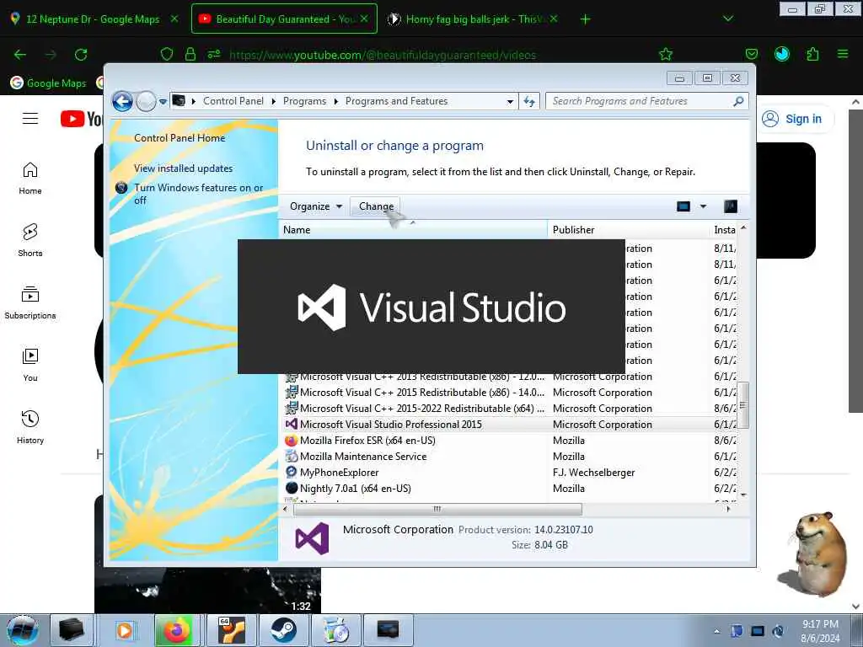Click the view mode icon

[683, 206]
